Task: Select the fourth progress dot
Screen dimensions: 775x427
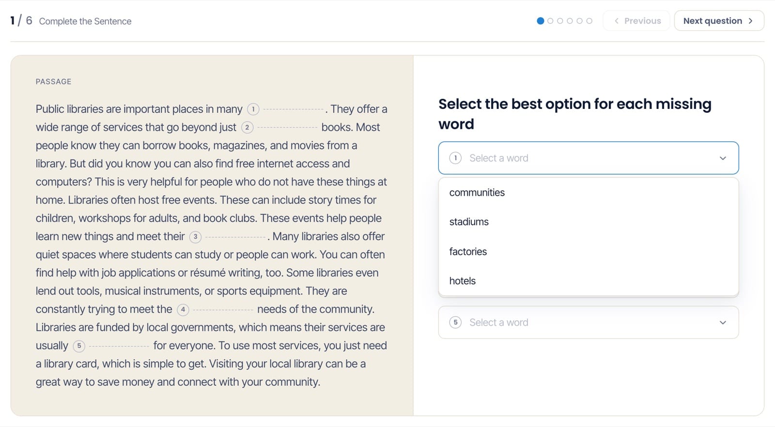Action: [570, 21]
